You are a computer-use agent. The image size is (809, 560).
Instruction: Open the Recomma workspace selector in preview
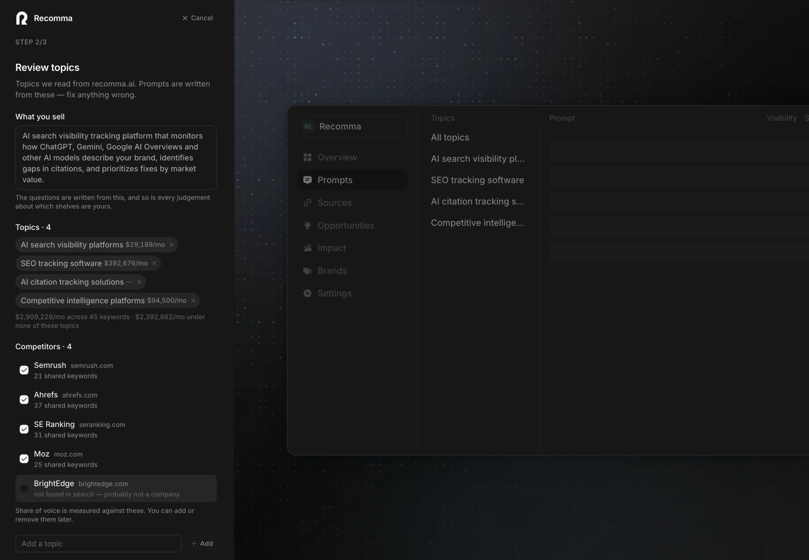coord(352,127)
